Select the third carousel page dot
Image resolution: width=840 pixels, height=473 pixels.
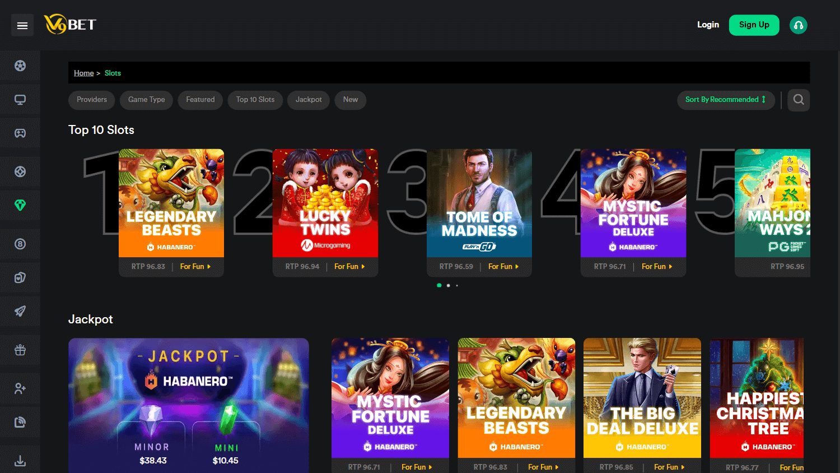tap(457, 285)
